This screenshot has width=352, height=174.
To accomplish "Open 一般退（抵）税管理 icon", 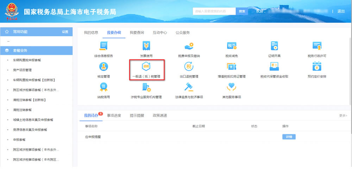I will [x=146, y=67].
